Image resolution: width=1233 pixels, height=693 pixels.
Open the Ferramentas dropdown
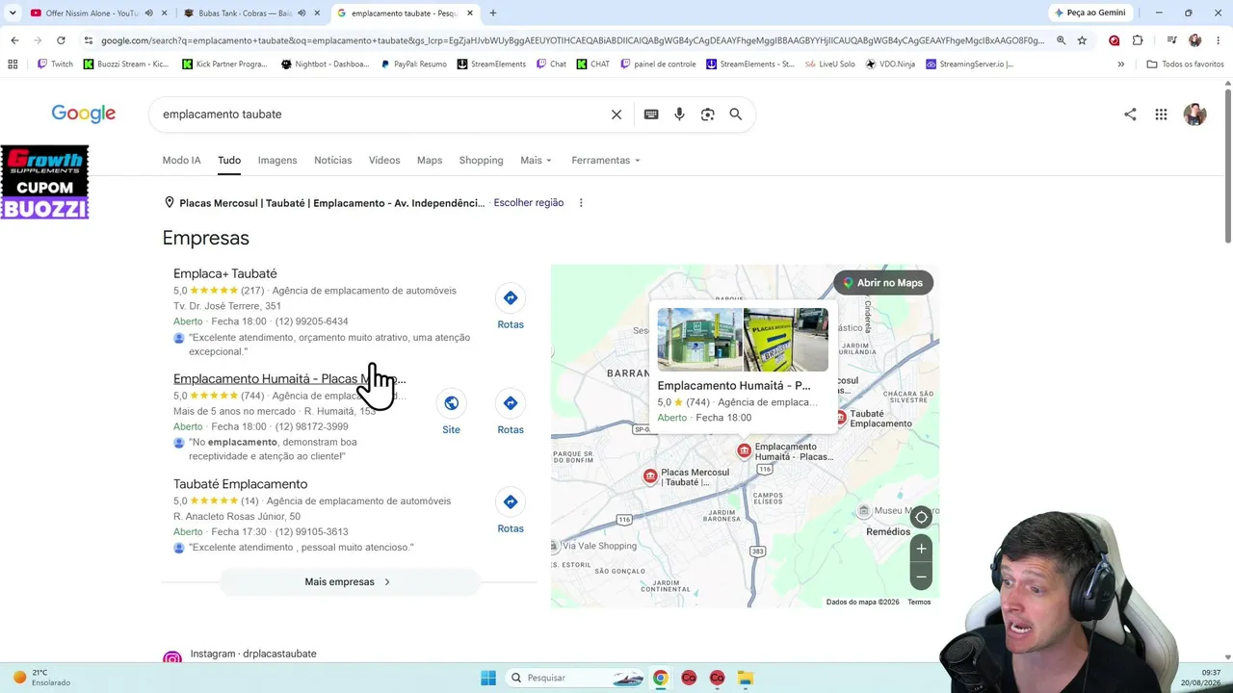click(606, 161)
